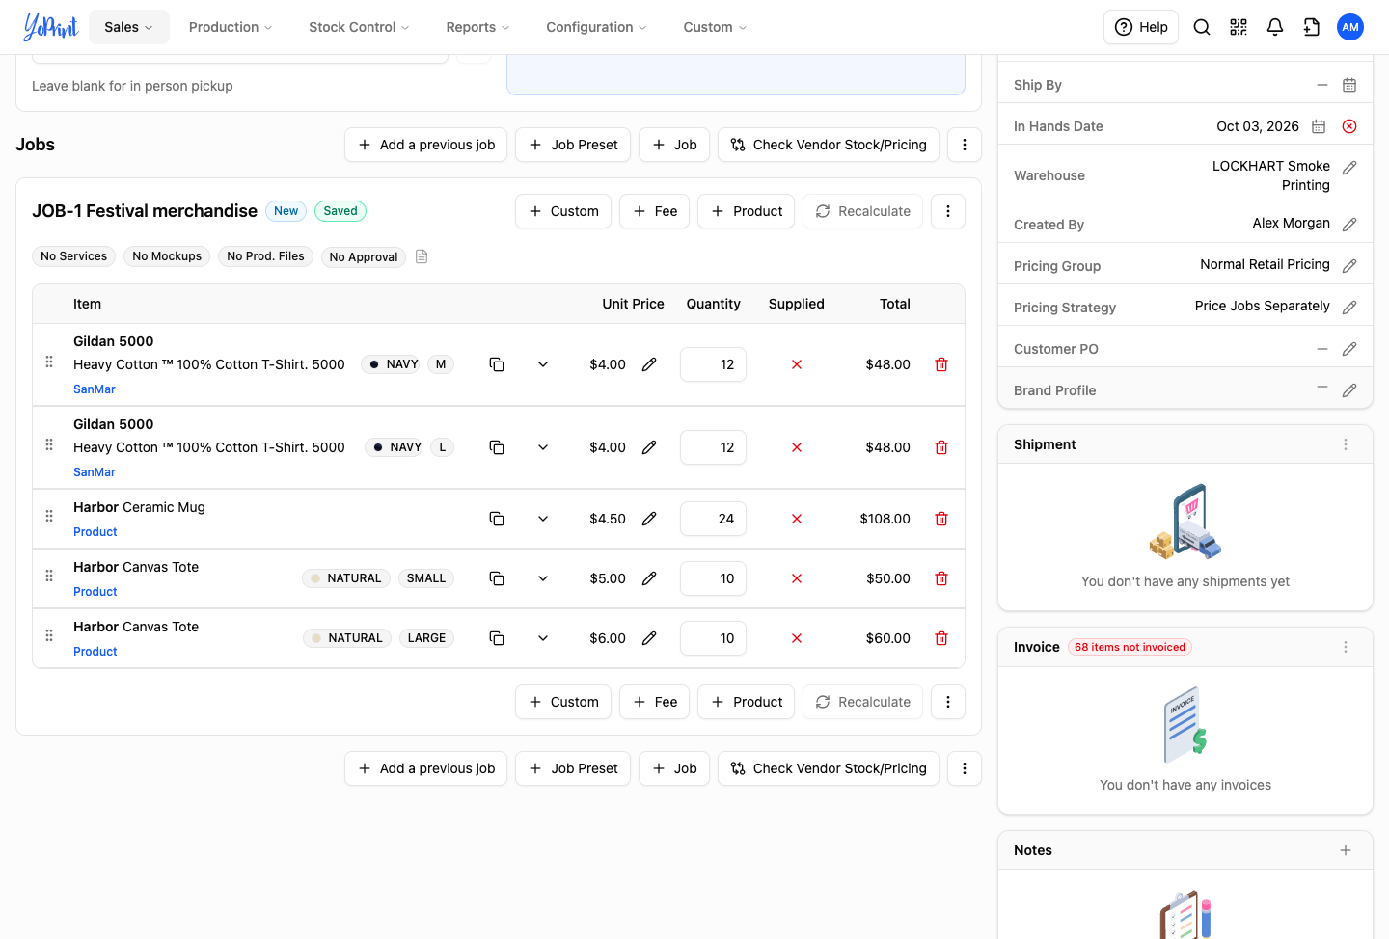Add a new note with plus icon

click(1346, 850)
